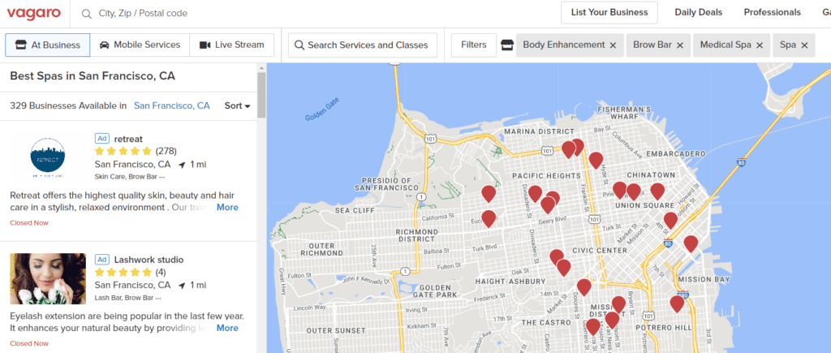Click the map pin in Mission Bay
Screen dimensions: 831x353
point(691,243)
